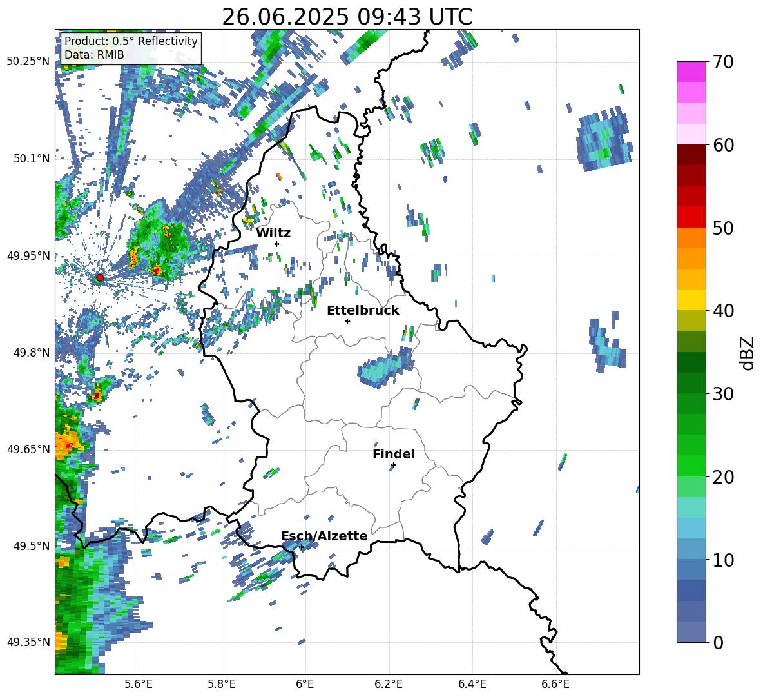Viewport: 763px width, 697px height.
Task: Click the 10 dBZ colorbar tick label
Action: 722,560
